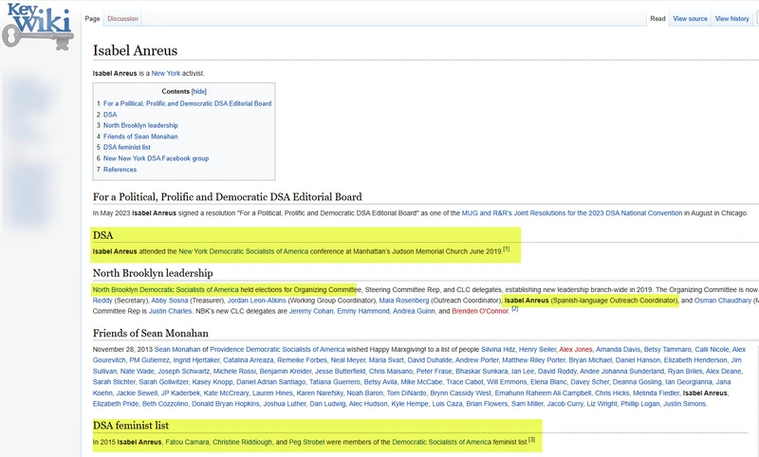Click footnote reference 3 in feminist list
The width and height of the screenshot is (759, 457).
(532, 439)
